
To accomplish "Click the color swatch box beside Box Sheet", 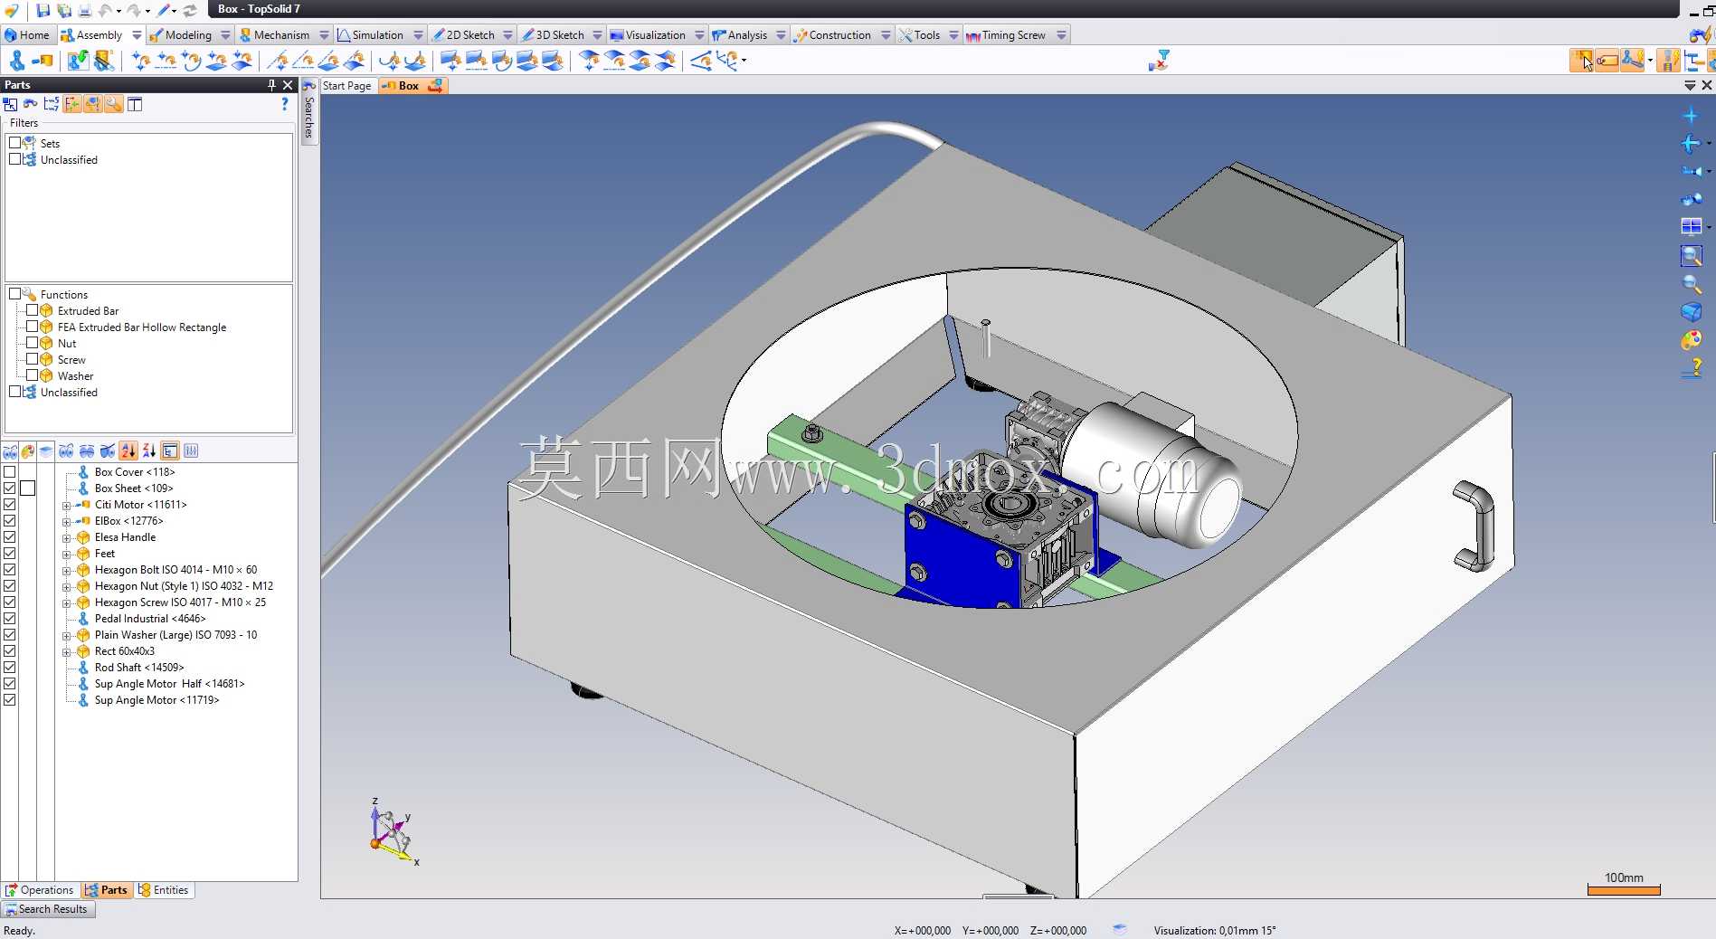I will tap(28, 488).
